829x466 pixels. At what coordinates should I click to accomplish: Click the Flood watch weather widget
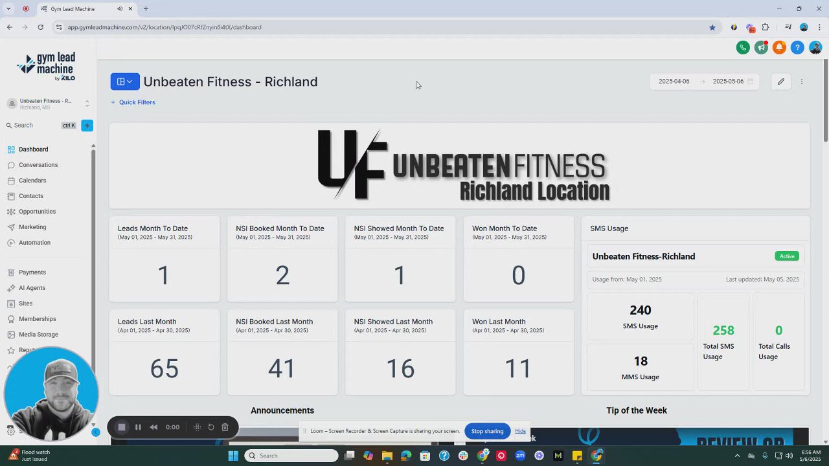point(29,456)
